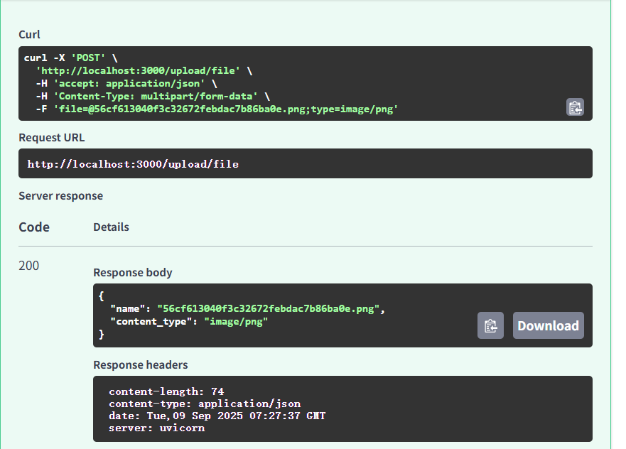
Task: Click the server: uvicorn header
Action: click(x=157, y=428)
